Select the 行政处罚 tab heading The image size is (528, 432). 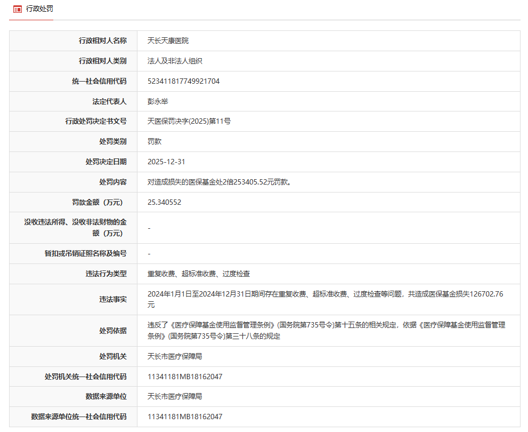[x=39, y=9]
